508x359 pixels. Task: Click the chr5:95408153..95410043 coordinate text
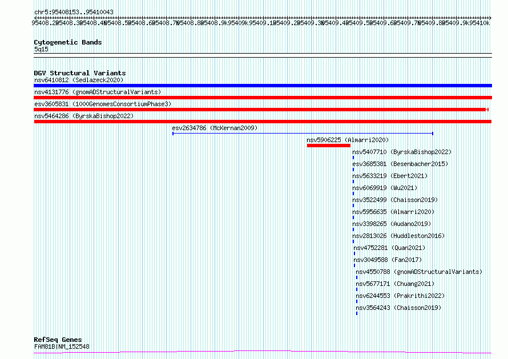click(74, 13)
